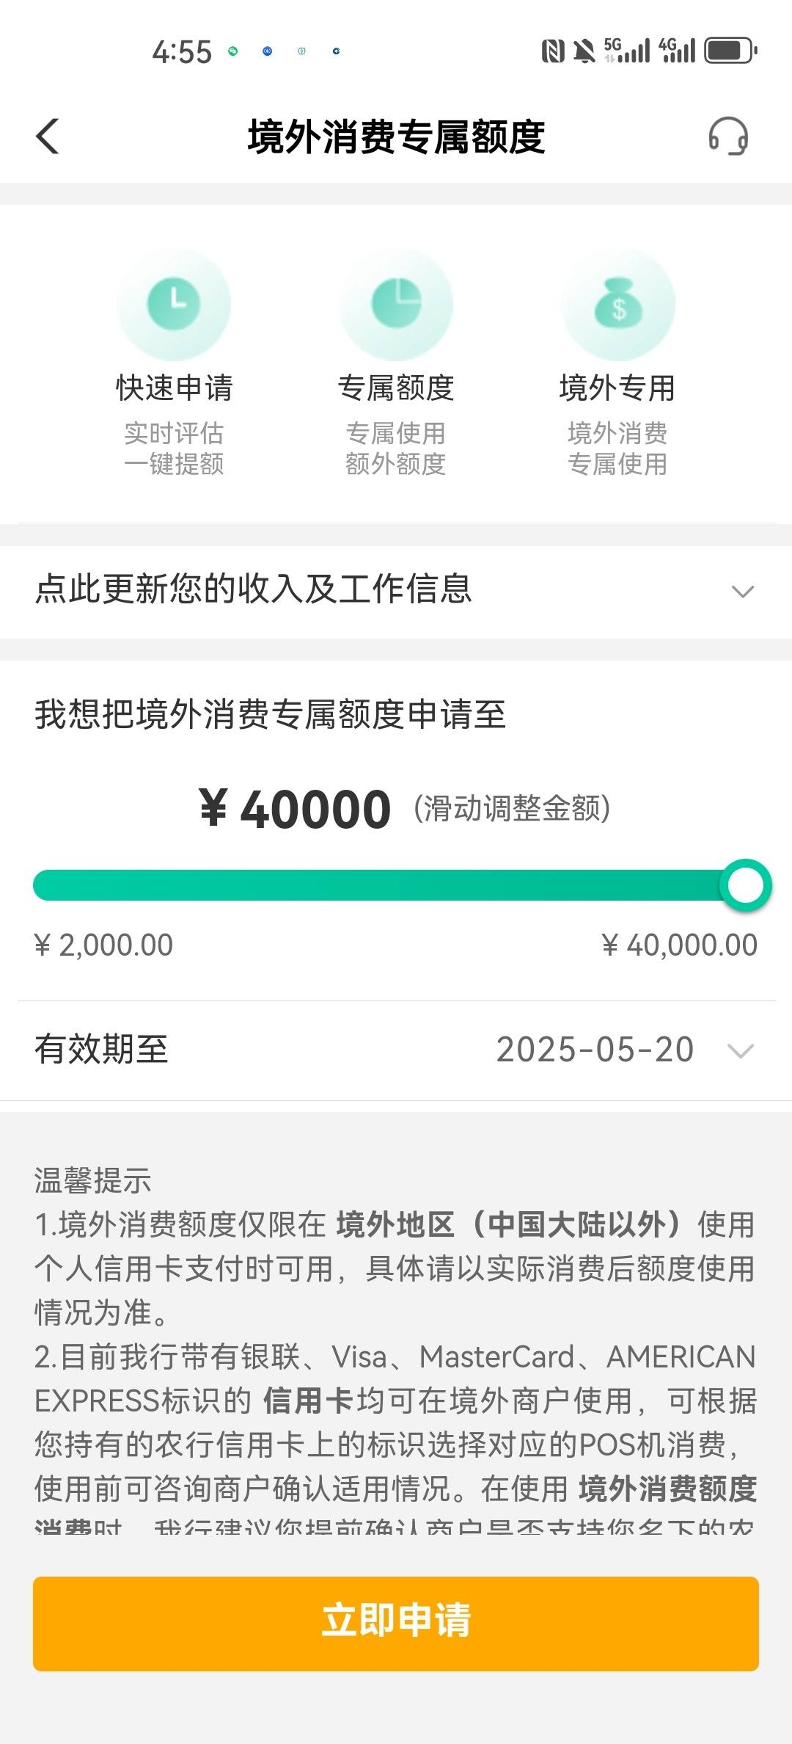
Task: Tap the ¥ 40000 amount display
Action: 295,809
